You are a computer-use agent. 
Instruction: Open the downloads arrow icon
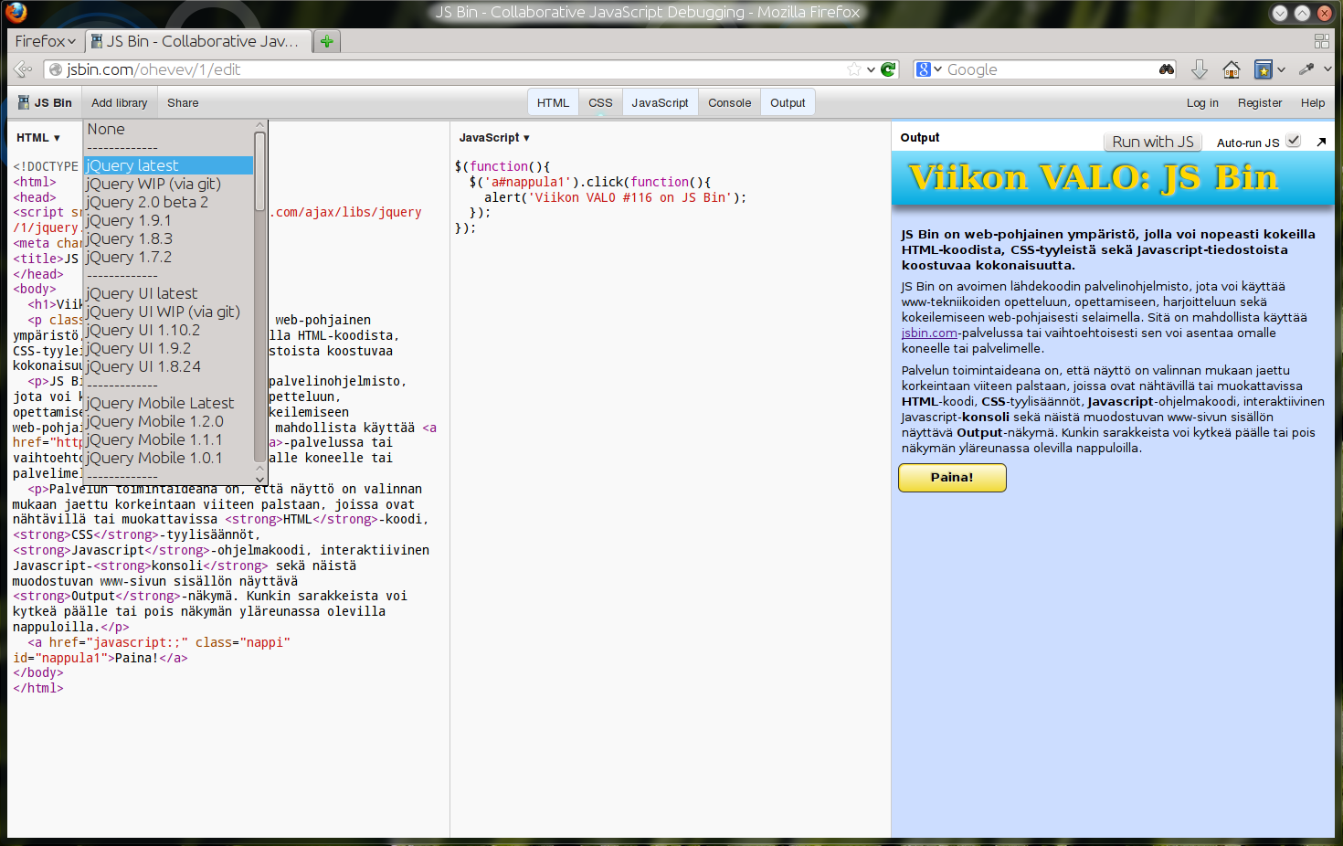[1200, 69]
